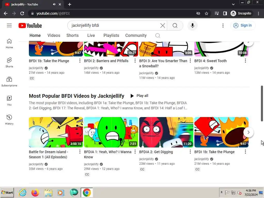Click the Sign in button
This screenshot has height=198, width=264.
click(243, 26)
